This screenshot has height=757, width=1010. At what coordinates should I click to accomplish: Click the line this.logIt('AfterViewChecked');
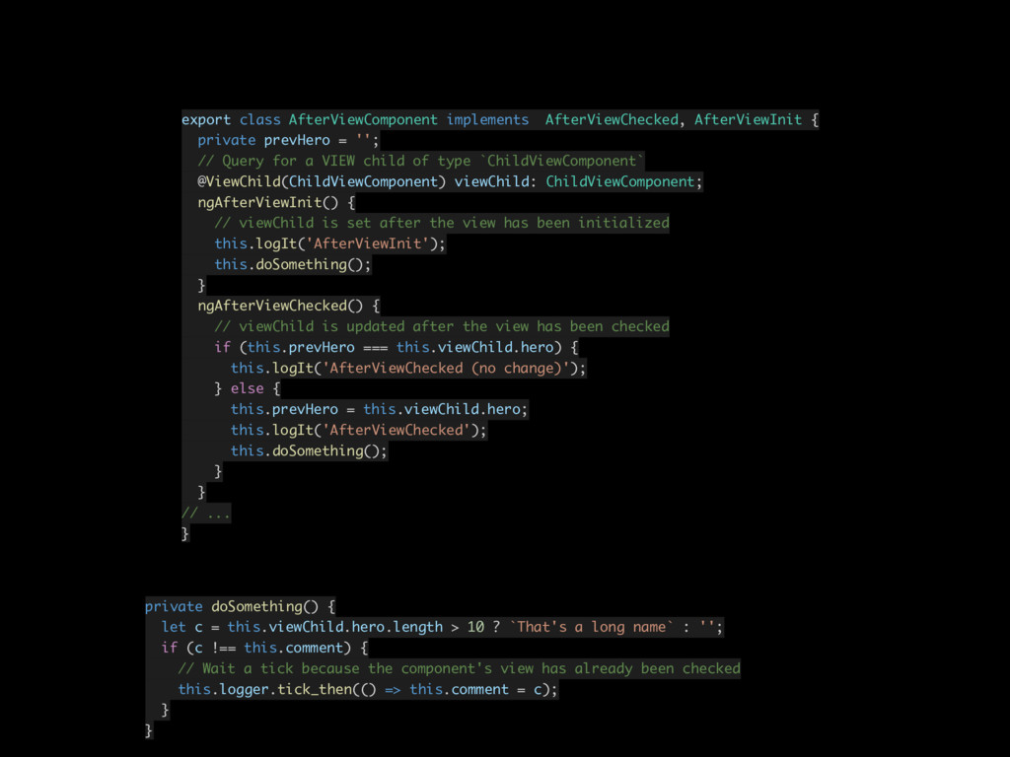[x=359, y=430]
